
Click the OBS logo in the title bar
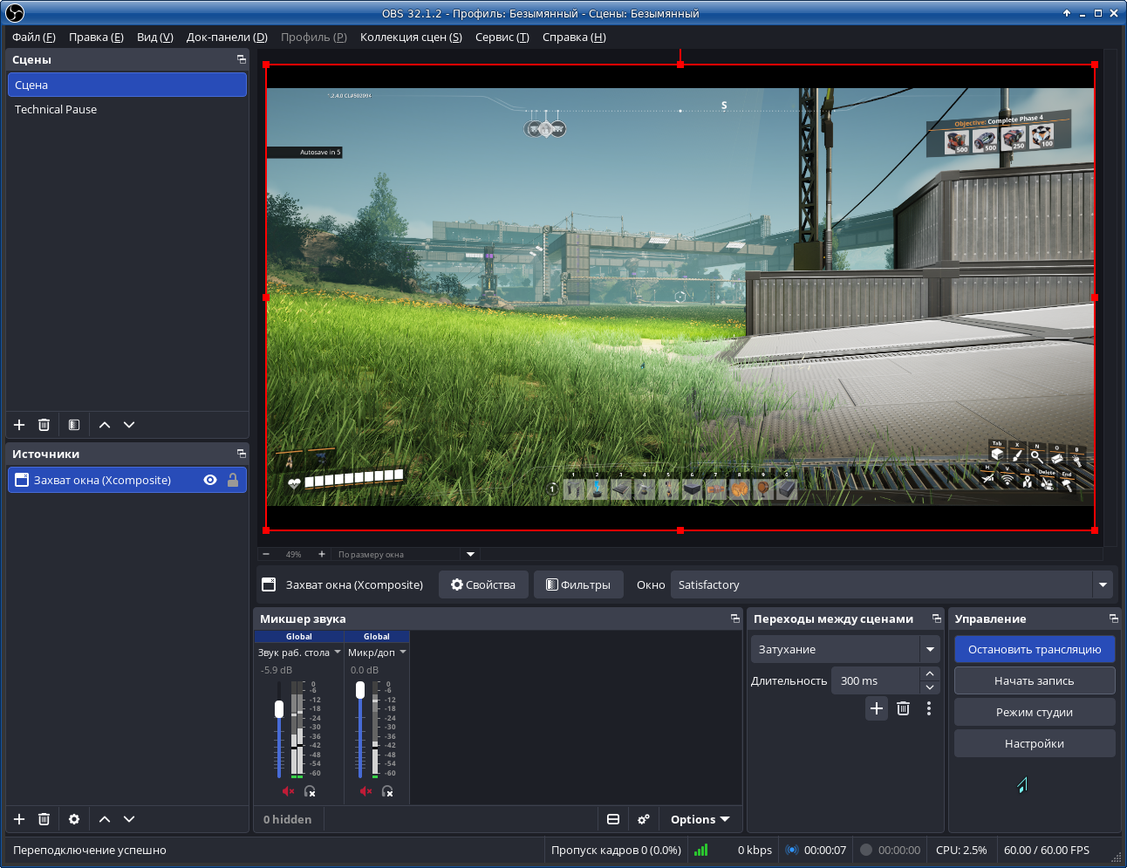[14, 13]
